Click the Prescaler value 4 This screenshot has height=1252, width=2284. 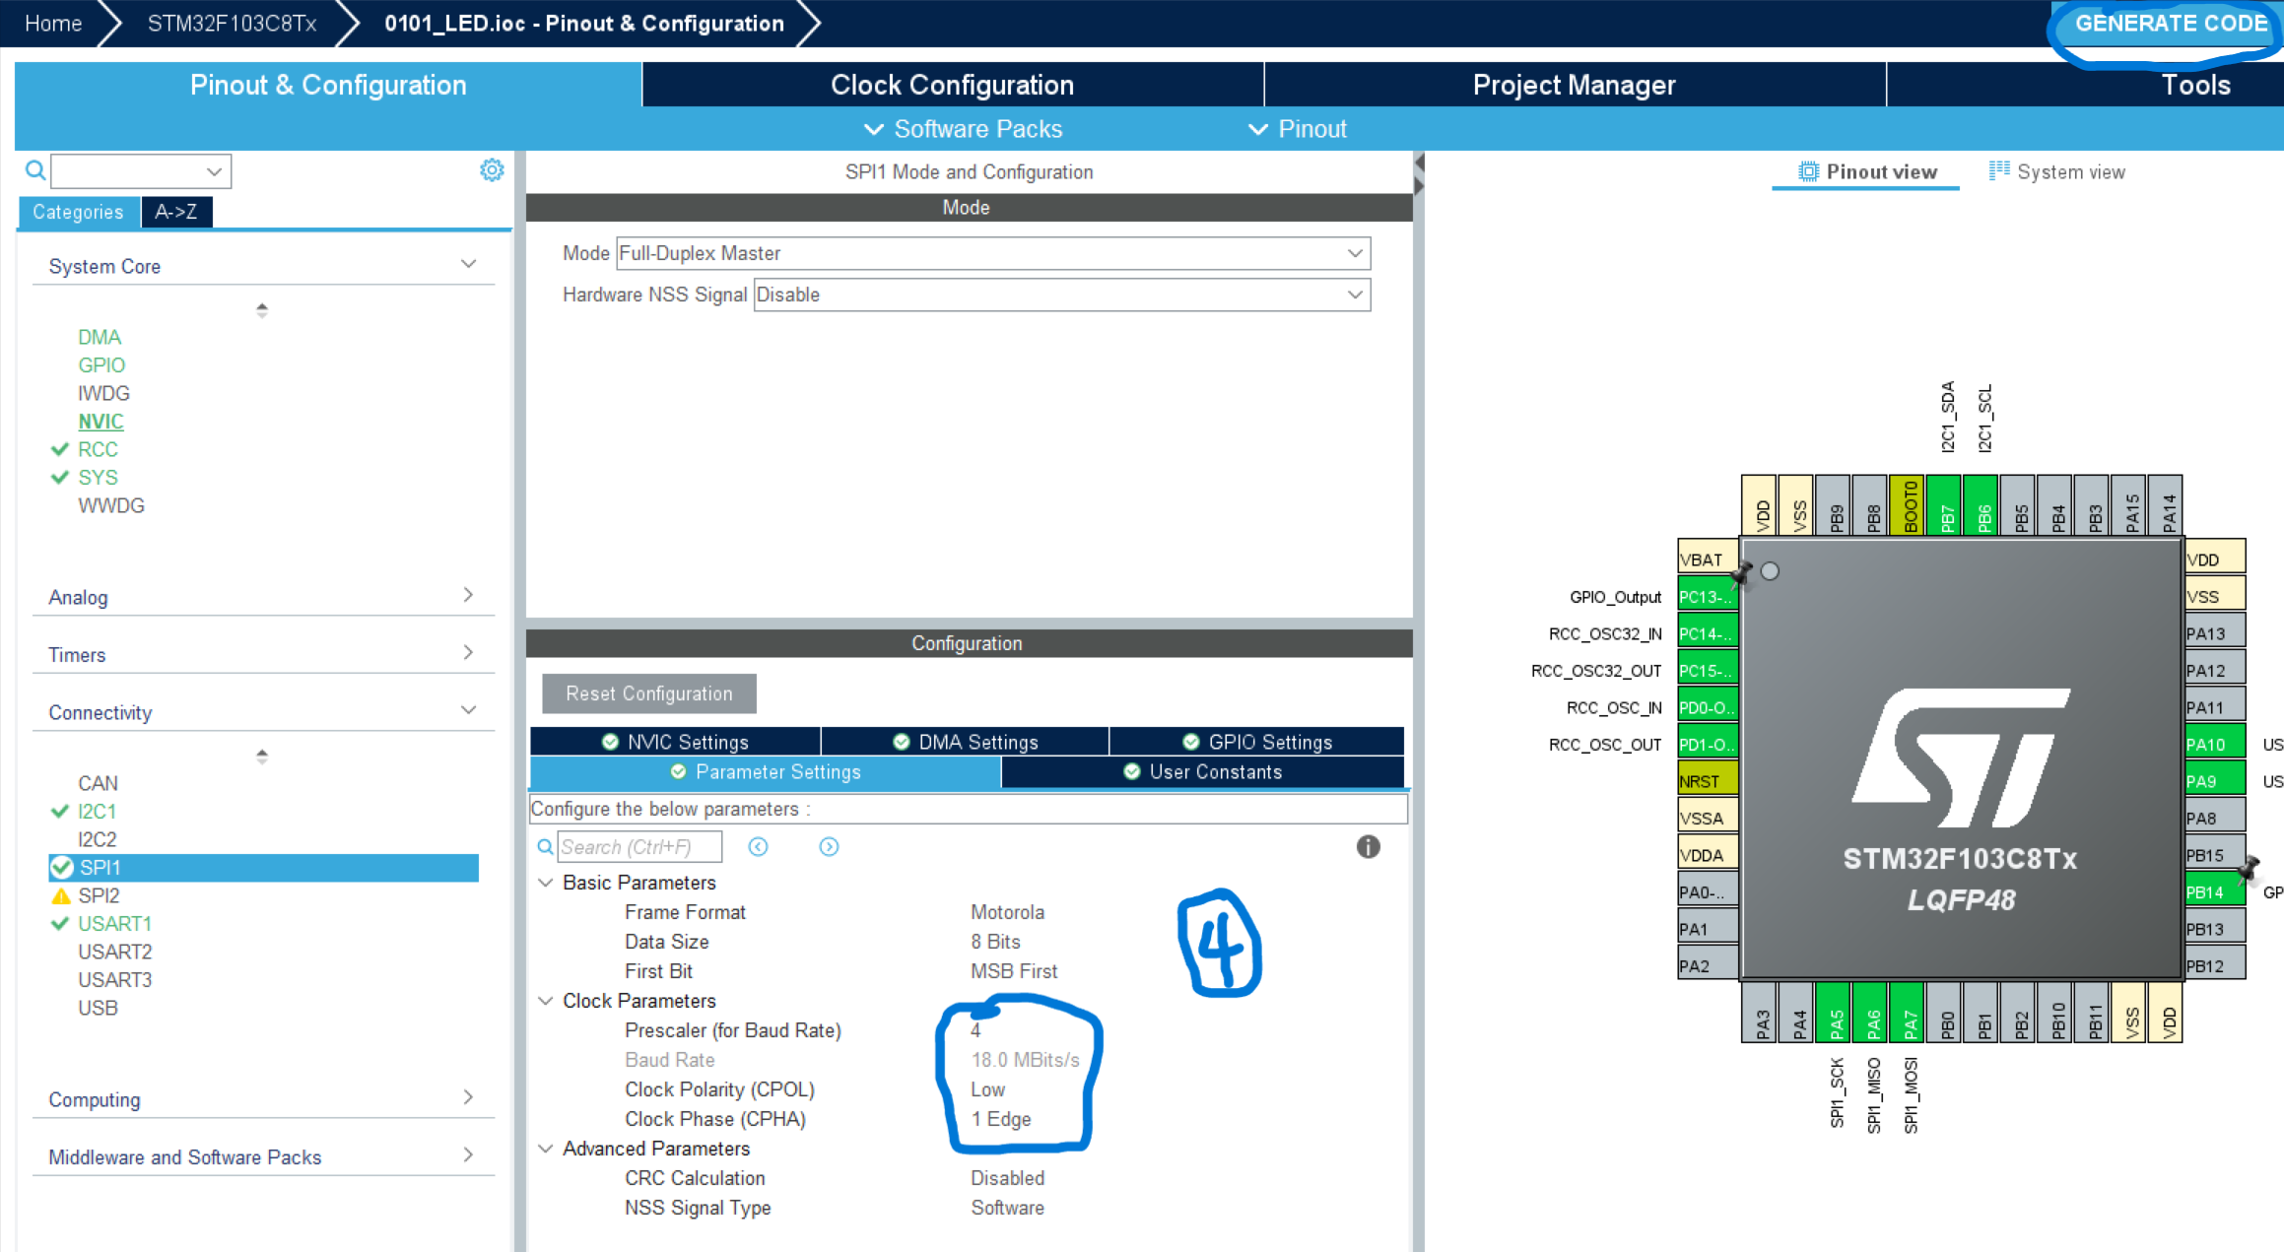[x=975, y=1030]
